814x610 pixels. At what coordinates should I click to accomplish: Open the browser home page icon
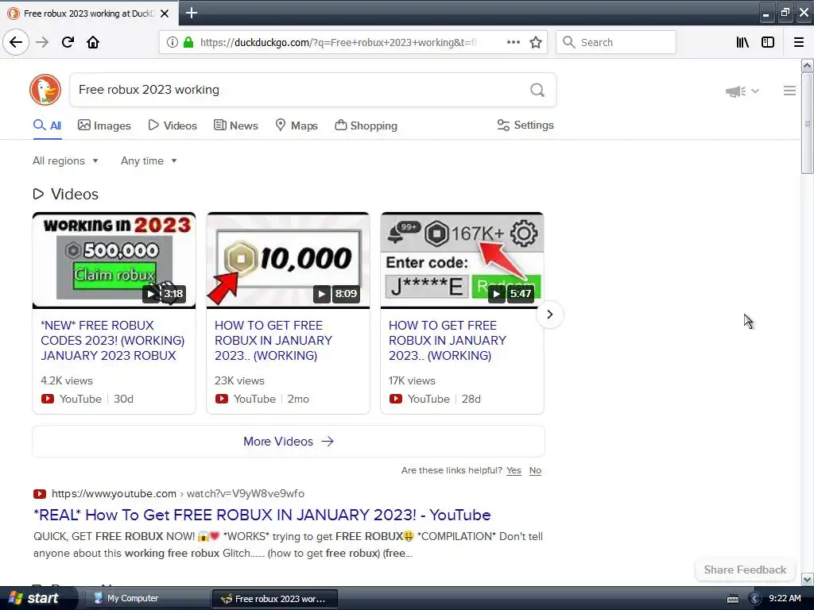coord(93,42)
